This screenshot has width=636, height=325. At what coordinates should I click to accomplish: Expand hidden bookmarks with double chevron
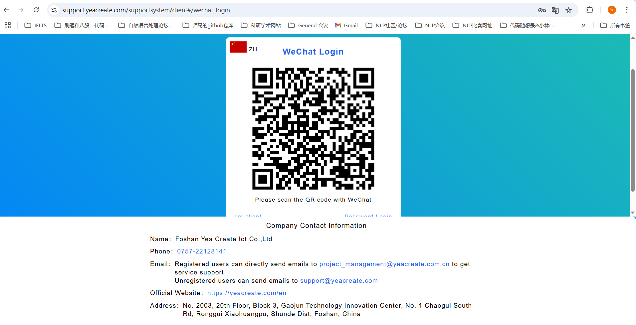(583, 25)
